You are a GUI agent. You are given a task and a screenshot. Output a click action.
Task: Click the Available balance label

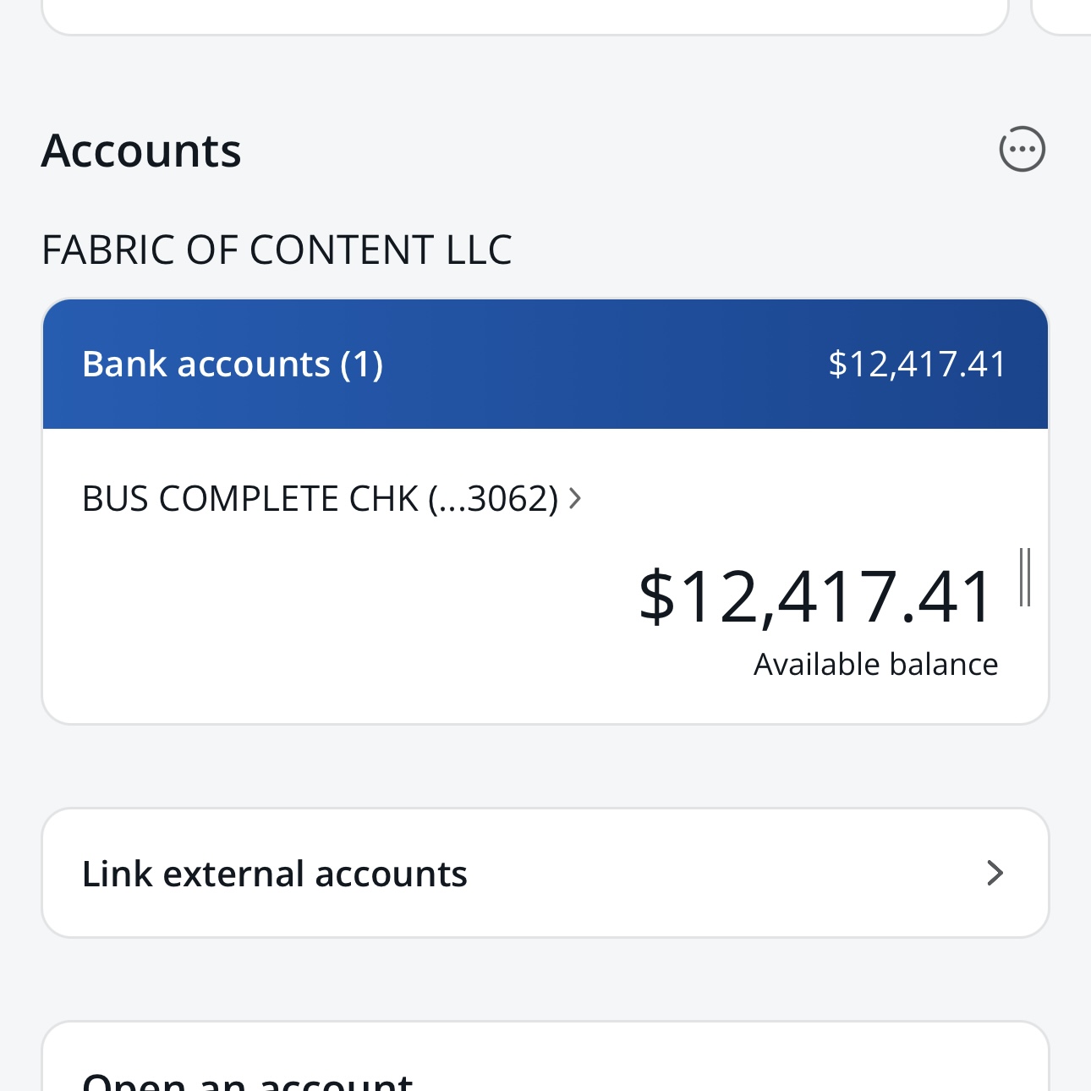point(876,664)
